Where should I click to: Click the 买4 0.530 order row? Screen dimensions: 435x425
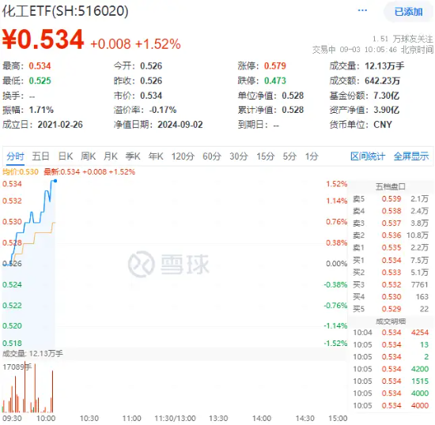tap(391, 297)
